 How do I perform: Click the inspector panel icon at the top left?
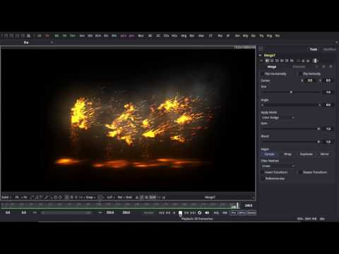pyautogui.click(x=261, y=49)
